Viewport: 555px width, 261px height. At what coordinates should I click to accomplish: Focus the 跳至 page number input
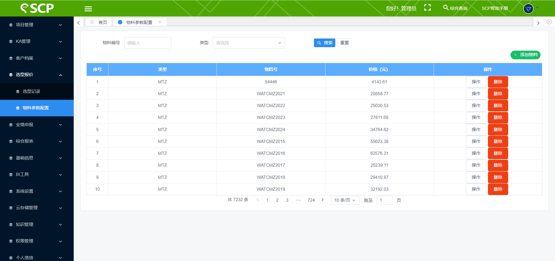click(384, 200)
